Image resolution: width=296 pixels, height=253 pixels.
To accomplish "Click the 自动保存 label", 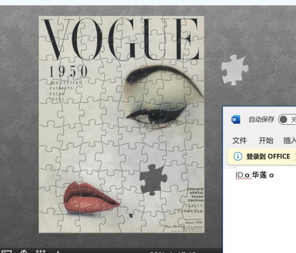I will (x=261, y=119).
